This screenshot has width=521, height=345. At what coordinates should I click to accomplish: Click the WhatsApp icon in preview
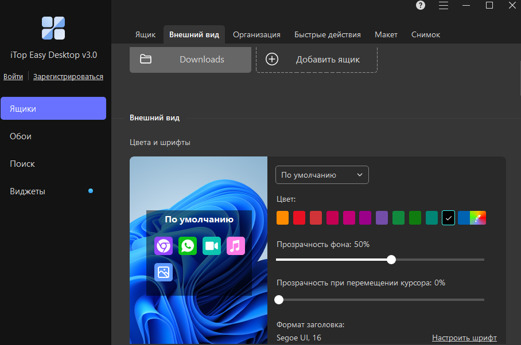click(188, 246)
